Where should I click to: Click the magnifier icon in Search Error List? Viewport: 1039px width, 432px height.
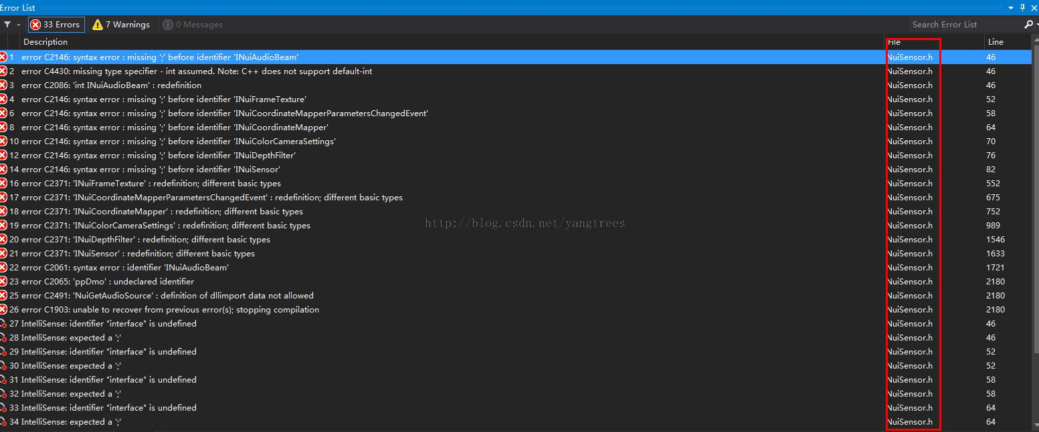pyautogui.click(x=1028, y=25)
